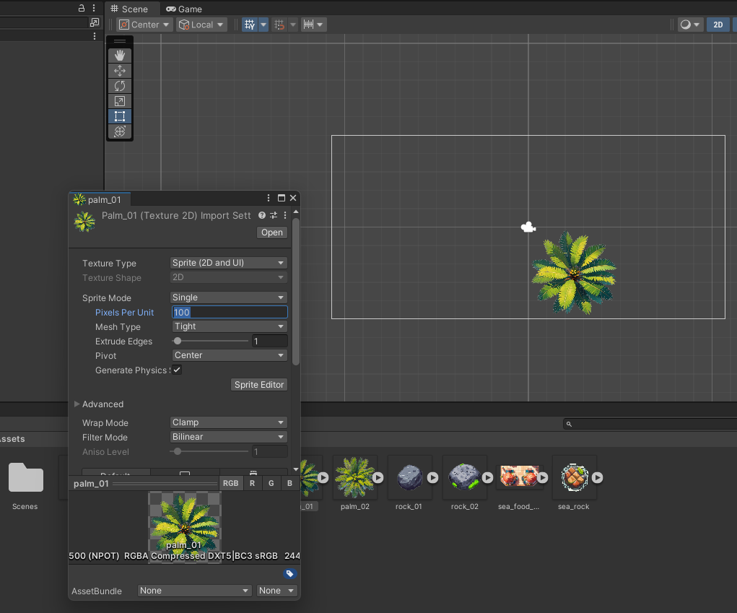Screen dimensions: 737x613
Task: Show the G channel preview
Action: coord(271,483)
